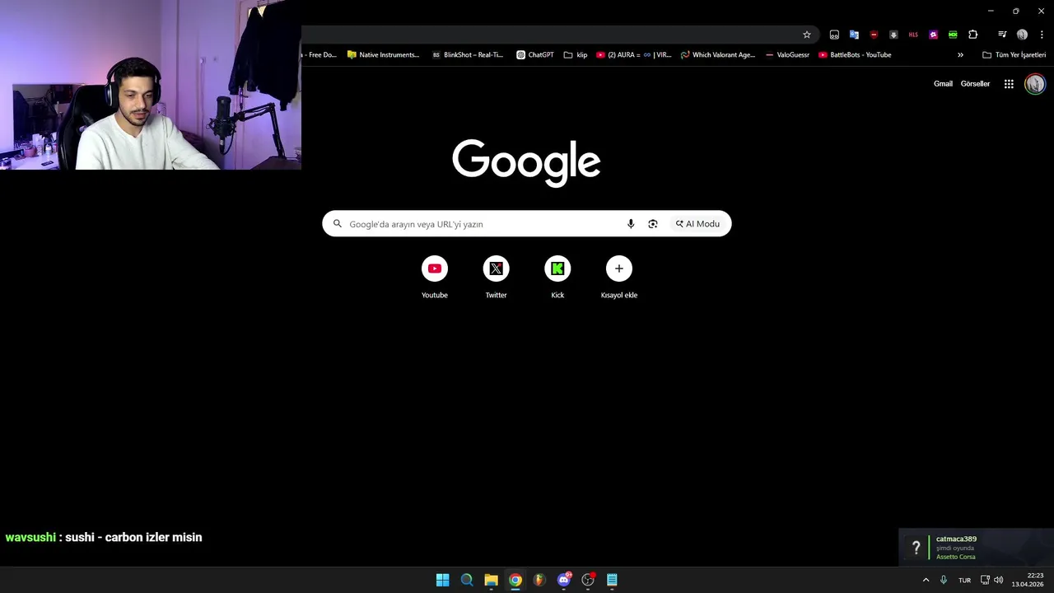The width and height of the screenshot is (1054, 593).
Task: Open the purple extension icon
Action: point(933,35)
